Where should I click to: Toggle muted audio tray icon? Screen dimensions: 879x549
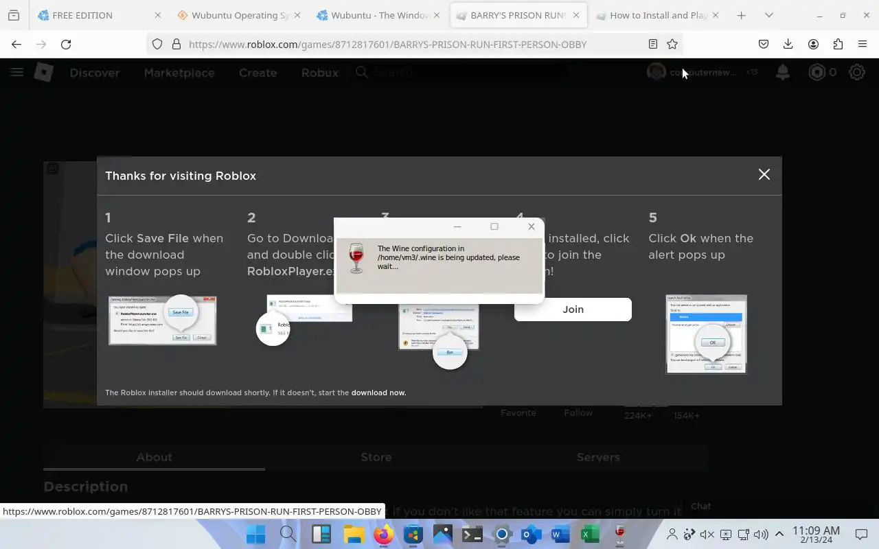[x=707, y=534]
